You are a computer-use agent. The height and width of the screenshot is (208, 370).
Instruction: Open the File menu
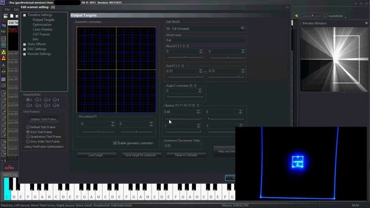(8, 9)
